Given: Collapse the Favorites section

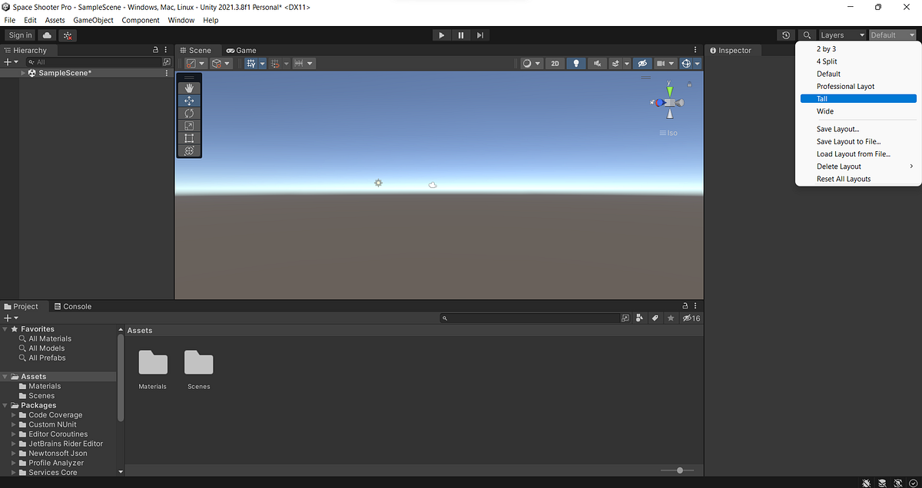Looking at the screenshot, I should click(x=5, y=328).
